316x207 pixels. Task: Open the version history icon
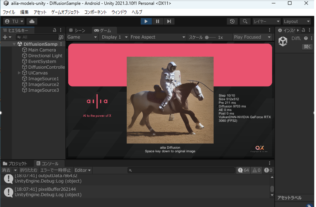[232, 21]
